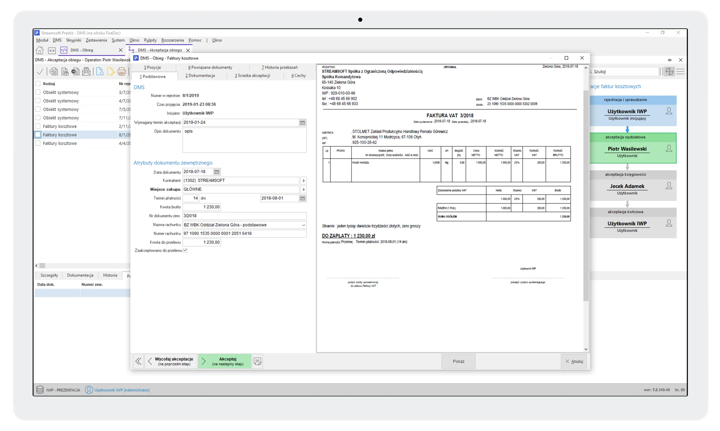This screenshot has height=431, width=720.
Task: Tick the Rodzaj header select-all checkbox
Action: (x=38, y=84)
